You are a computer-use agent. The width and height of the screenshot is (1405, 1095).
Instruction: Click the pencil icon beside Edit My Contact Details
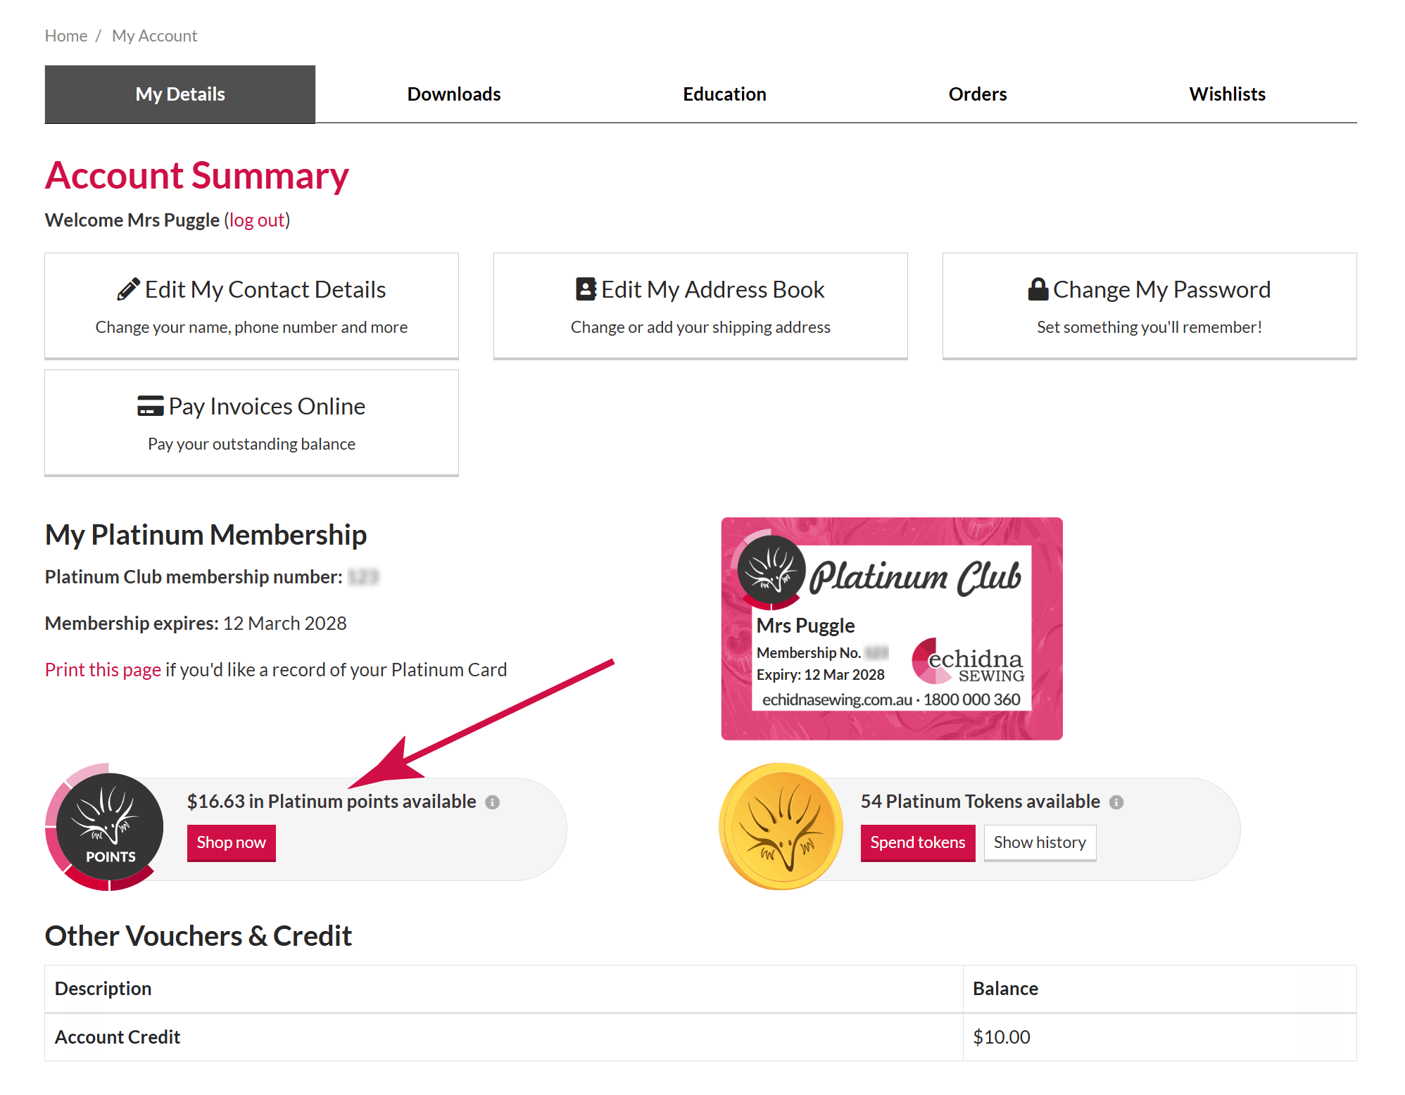pos(128,289)
